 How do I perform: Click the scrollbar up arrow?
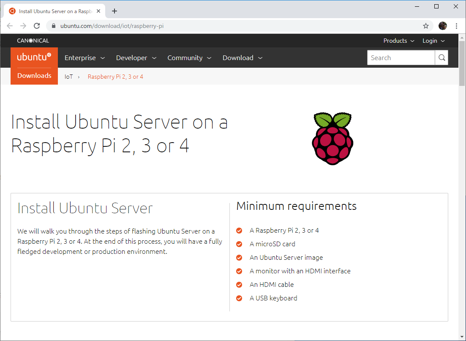[461, 38]
